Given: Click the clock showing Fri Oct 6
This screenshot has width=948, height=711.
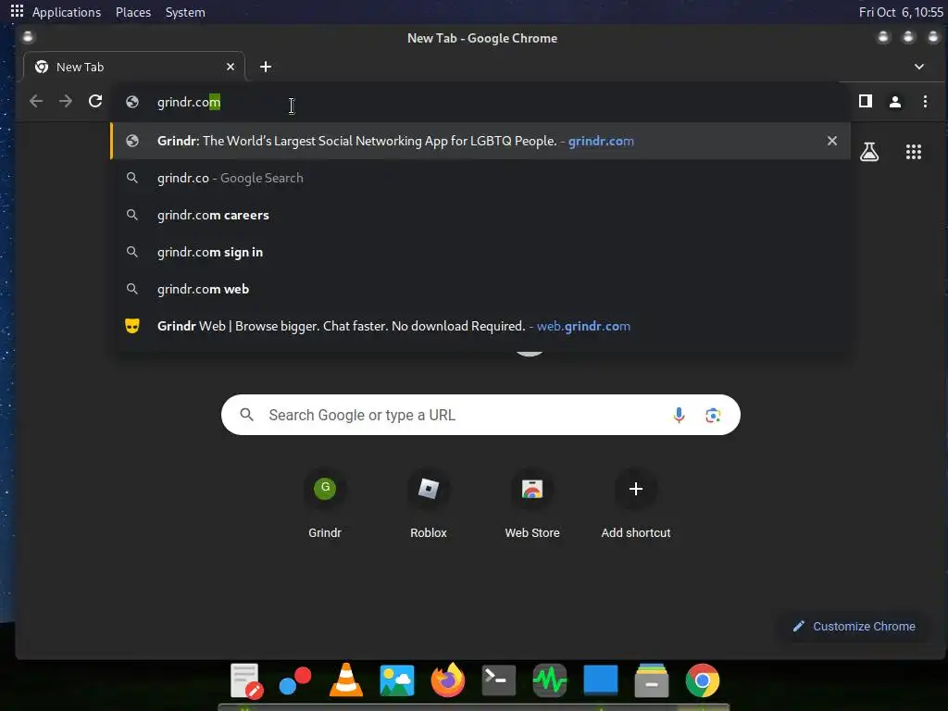Looking at the screenshot, I should pyautogui.click(x=900, y=12).
